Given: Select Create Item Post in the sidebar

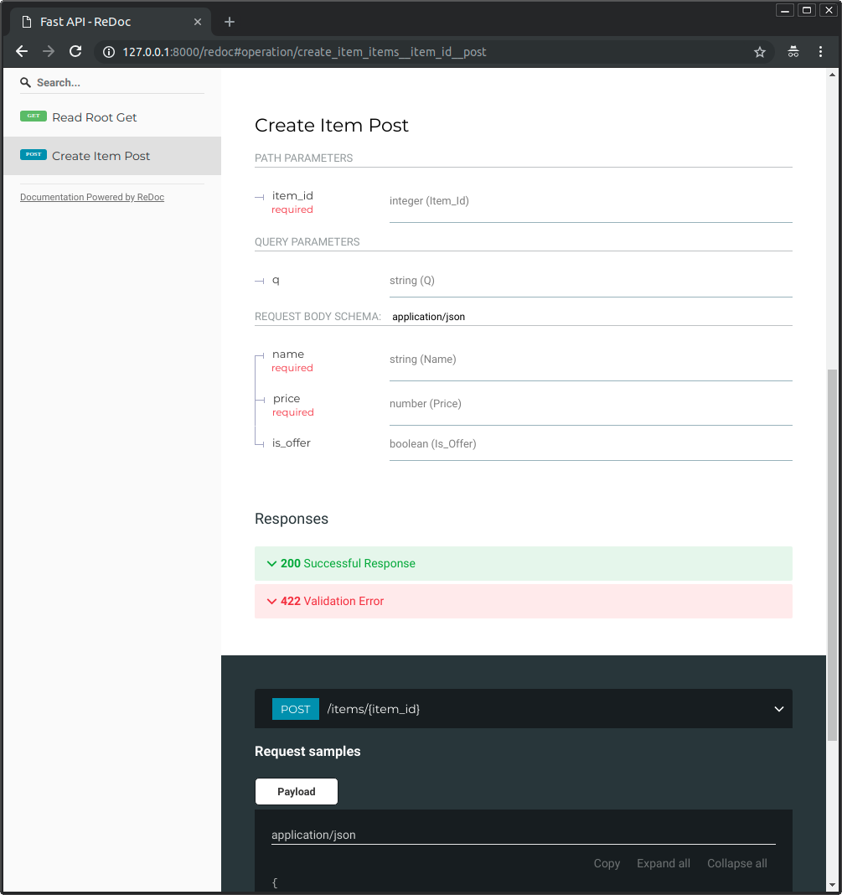Looking at the screenshot, I should (101, 156).
